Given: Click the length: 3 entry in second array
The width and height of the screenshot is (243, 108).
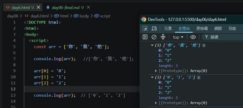Looking at the screenshot, I should pyautogui.click(x=168, y=98).
